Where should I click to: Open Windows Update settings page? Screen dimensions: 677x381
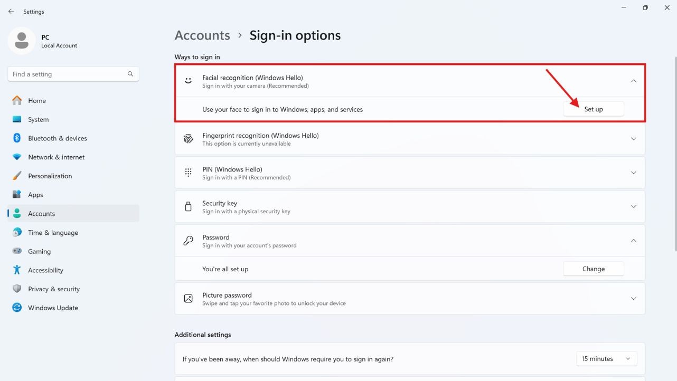tap(53, 308)
